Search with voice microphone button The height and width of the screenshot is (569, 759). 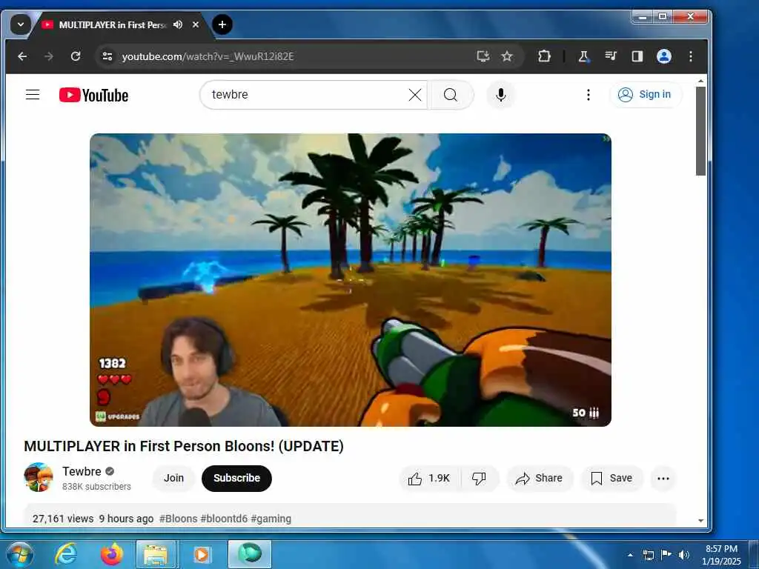(x=501, y=94)
